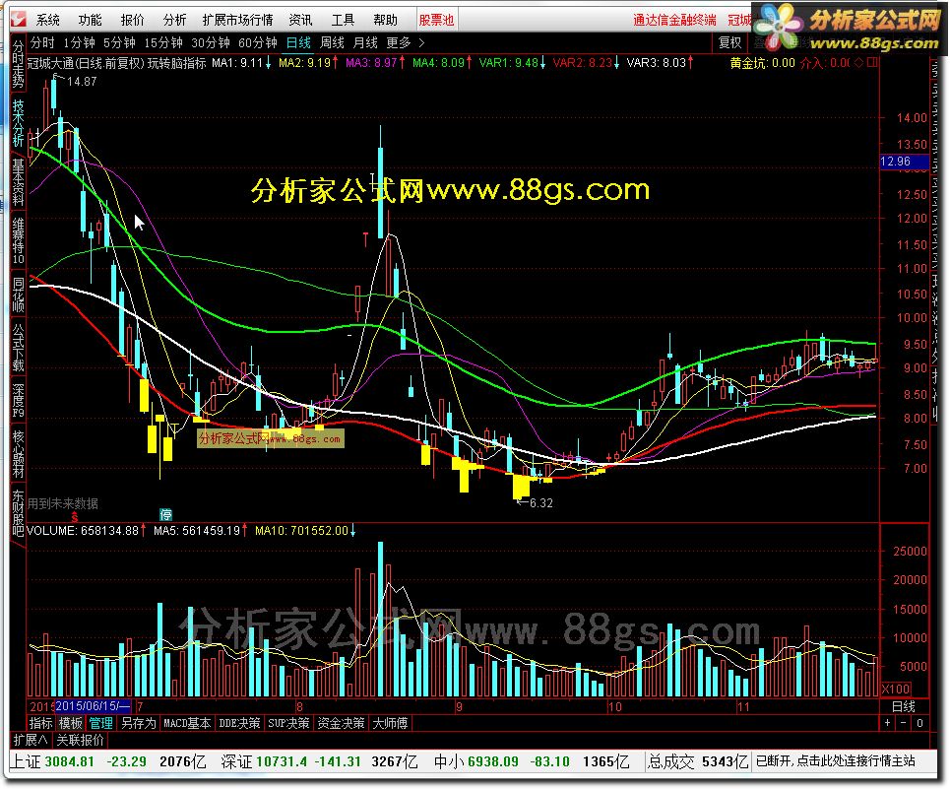The image size is (950, 789).
Task: Open the 资讯 menu
Action: coord(300,20)
